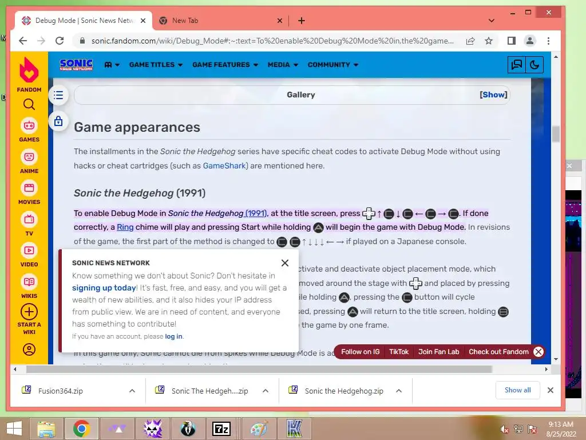
Task: Open the Fusion364.zip download
Action: point(61,391)
